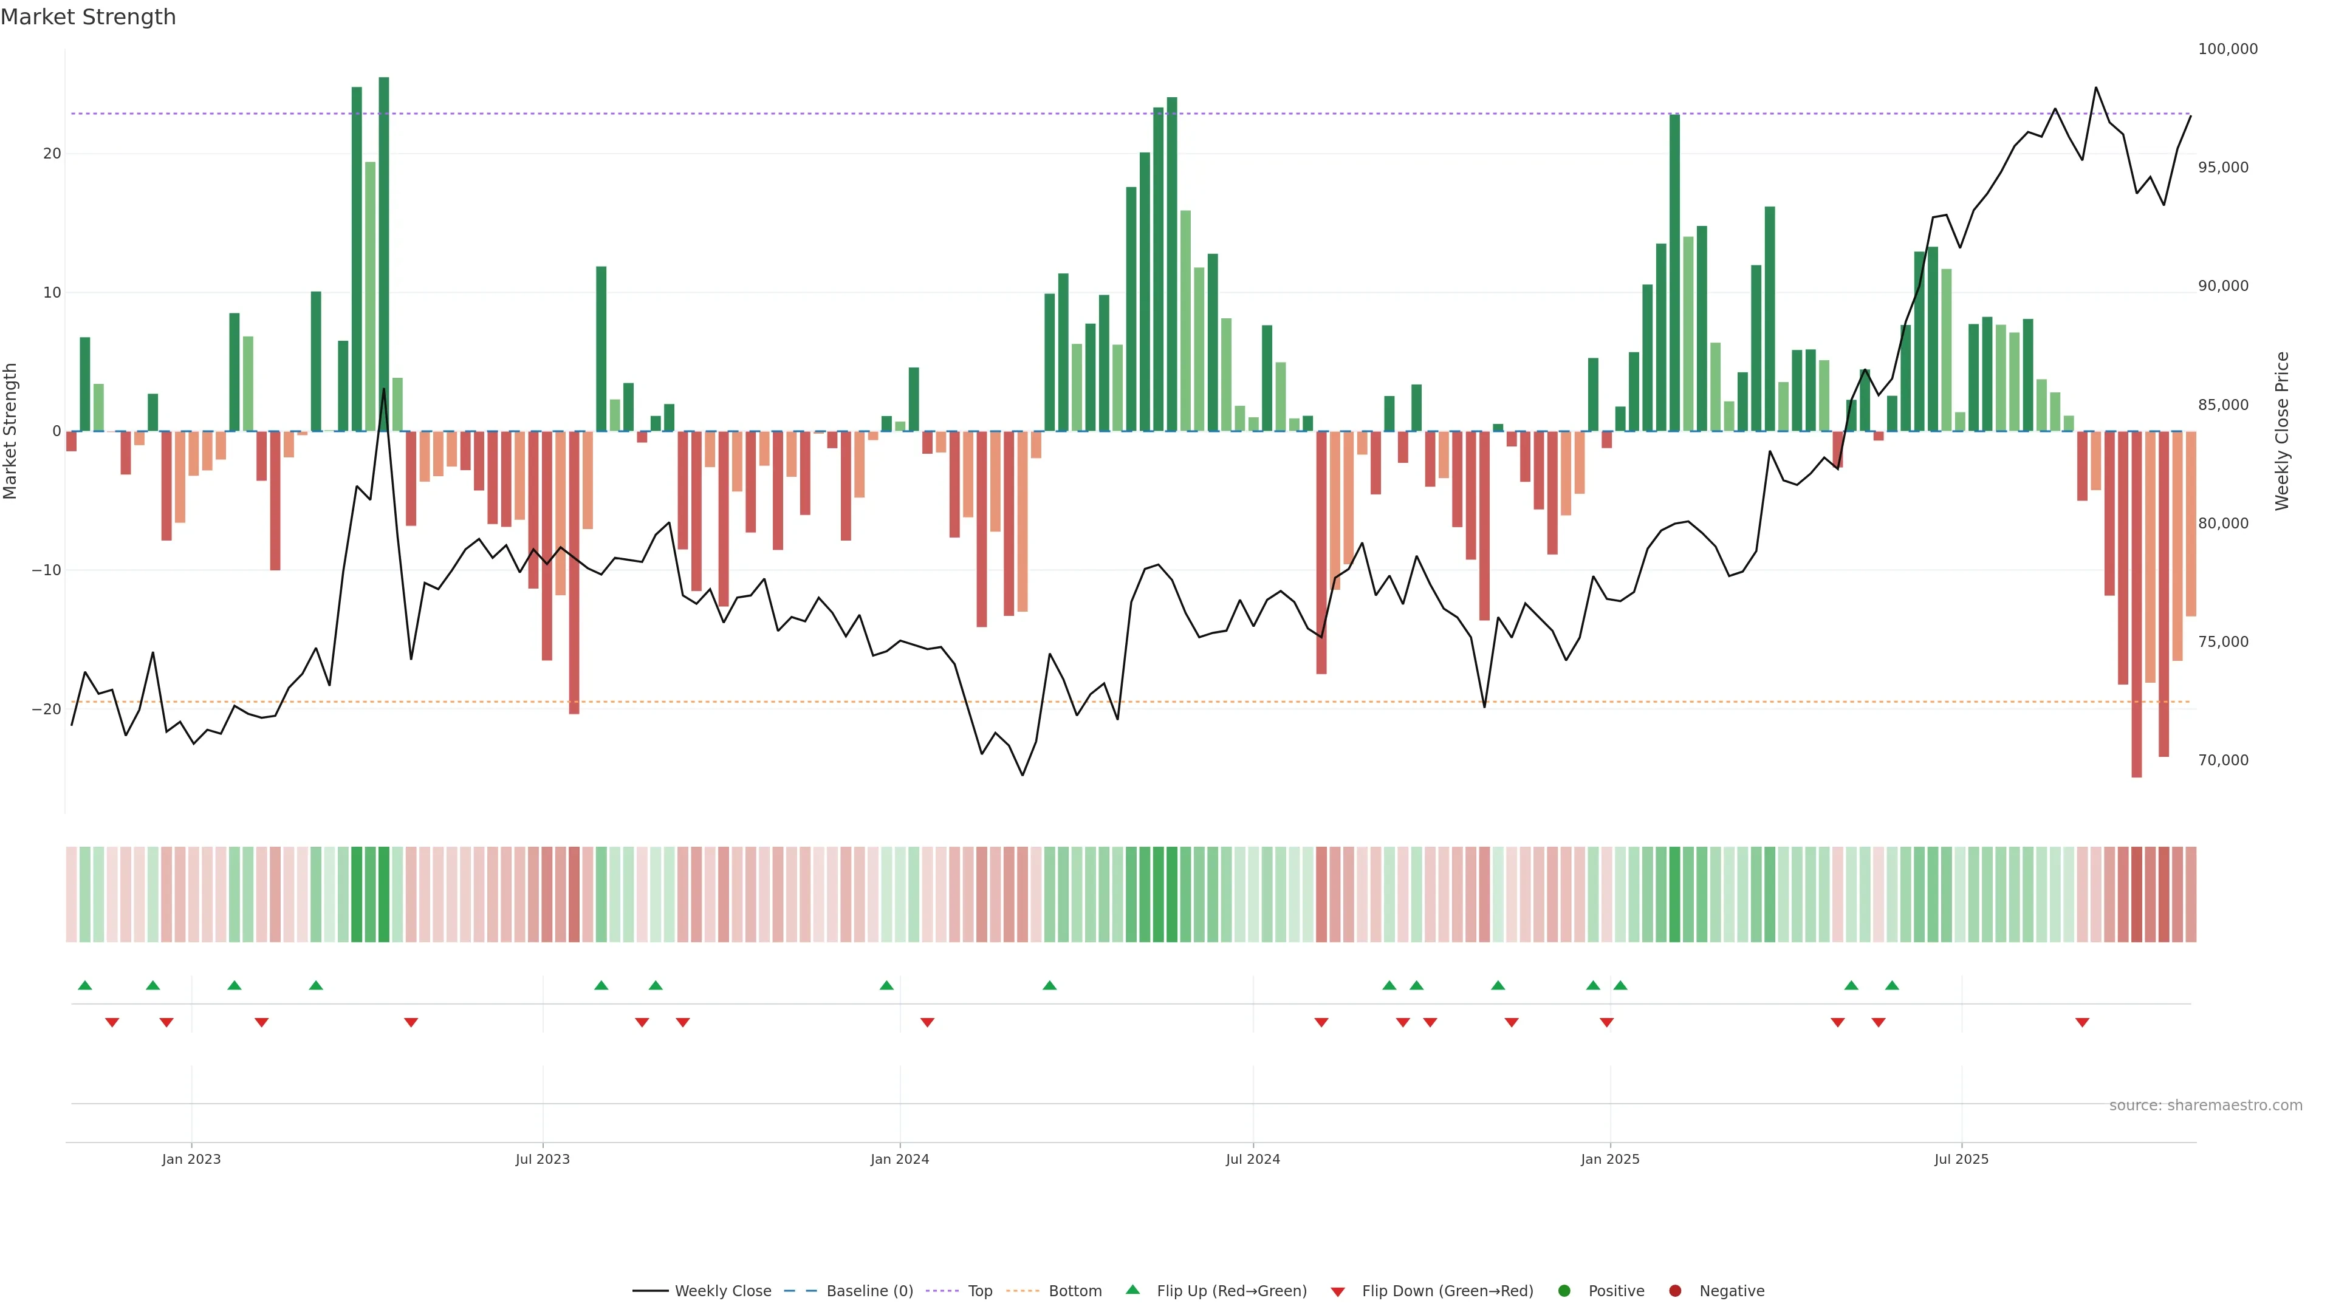Click the Jan 2024 x-axis label

coord(899,1159)
